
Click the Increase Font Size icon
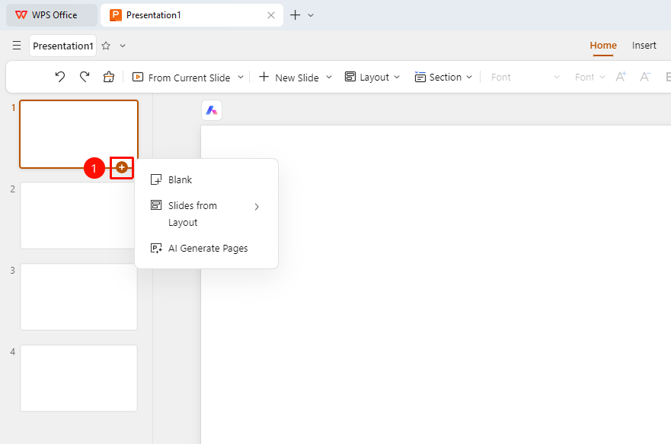(621, 77)
